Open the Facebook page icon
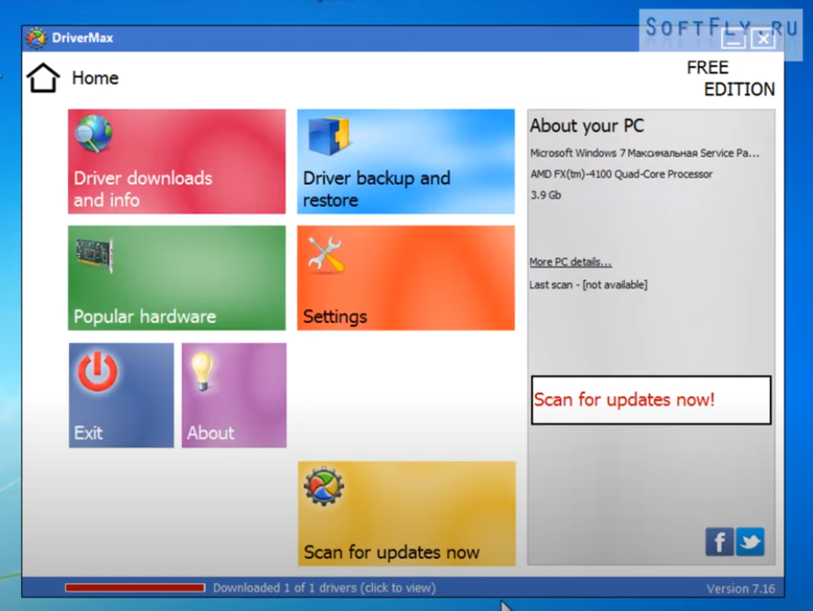 click(719, 542)
